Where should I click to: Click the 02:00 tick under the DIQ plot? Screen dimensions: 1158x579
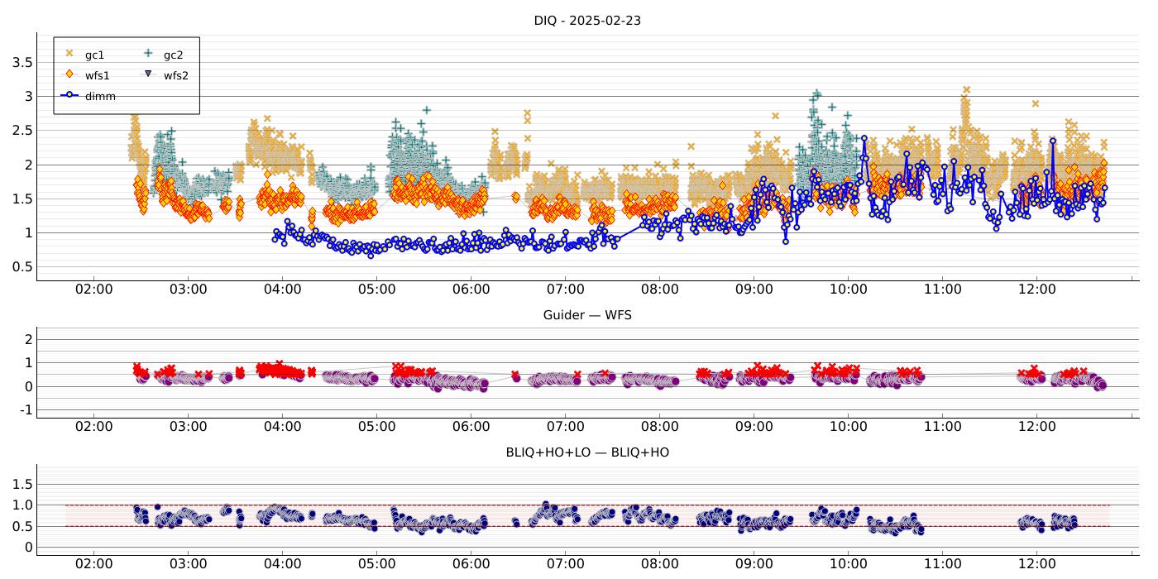(93, 289)
